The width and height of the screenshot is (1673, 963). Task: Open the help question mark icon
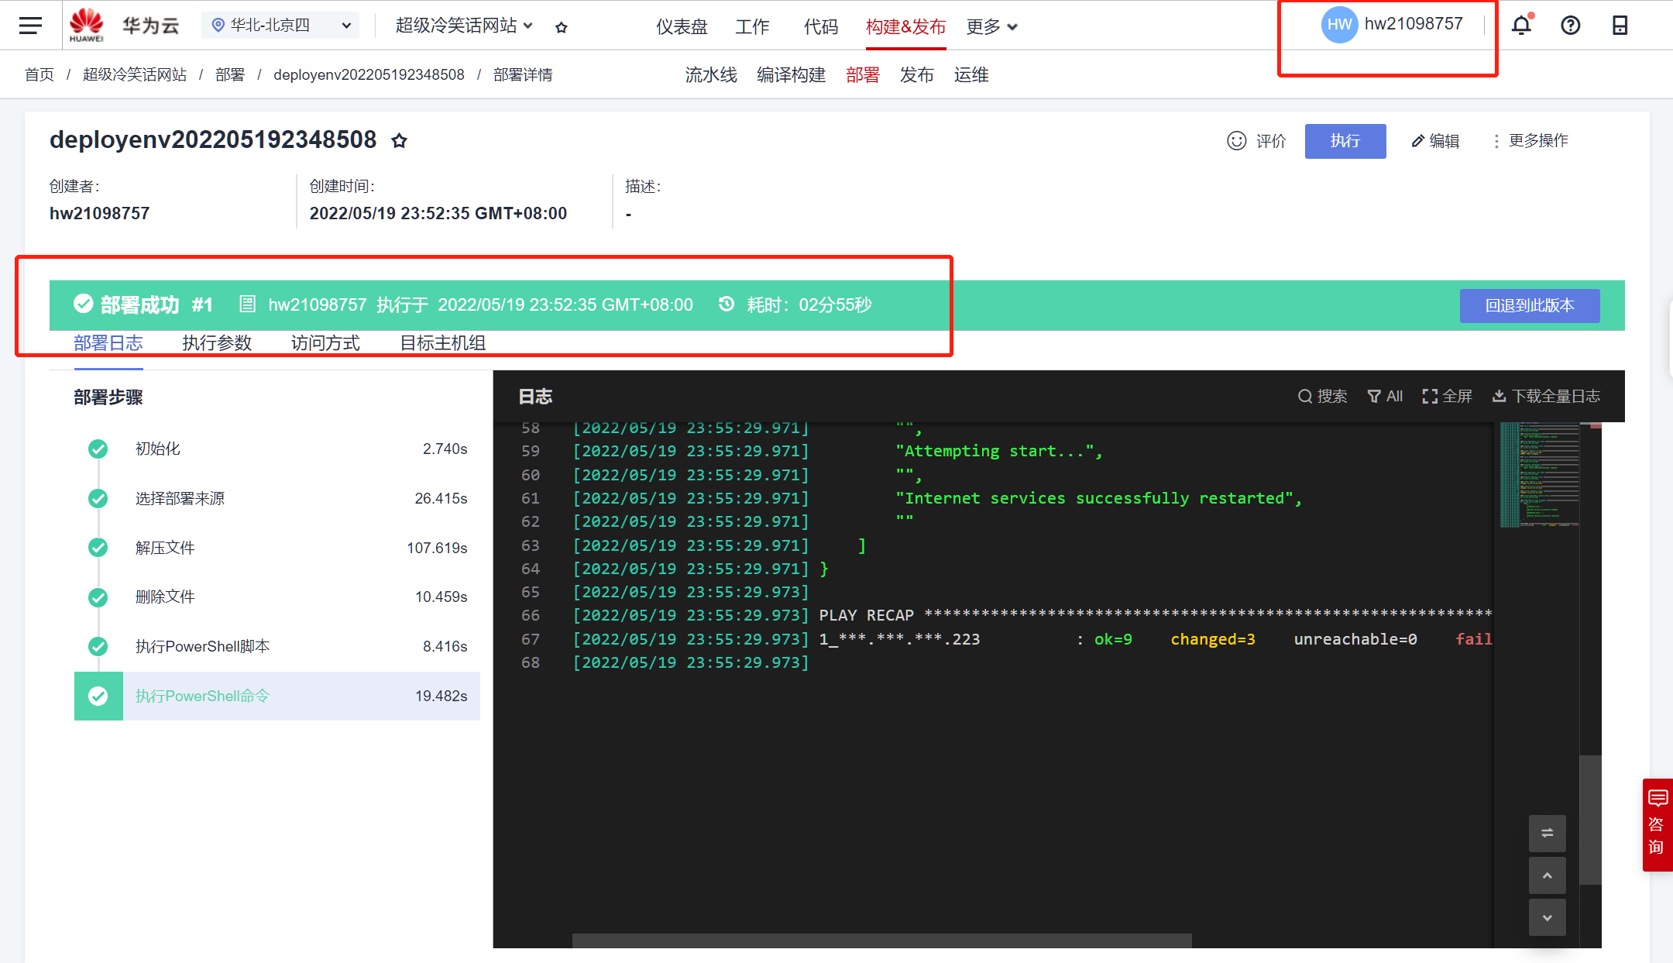tap(1570, 26)
